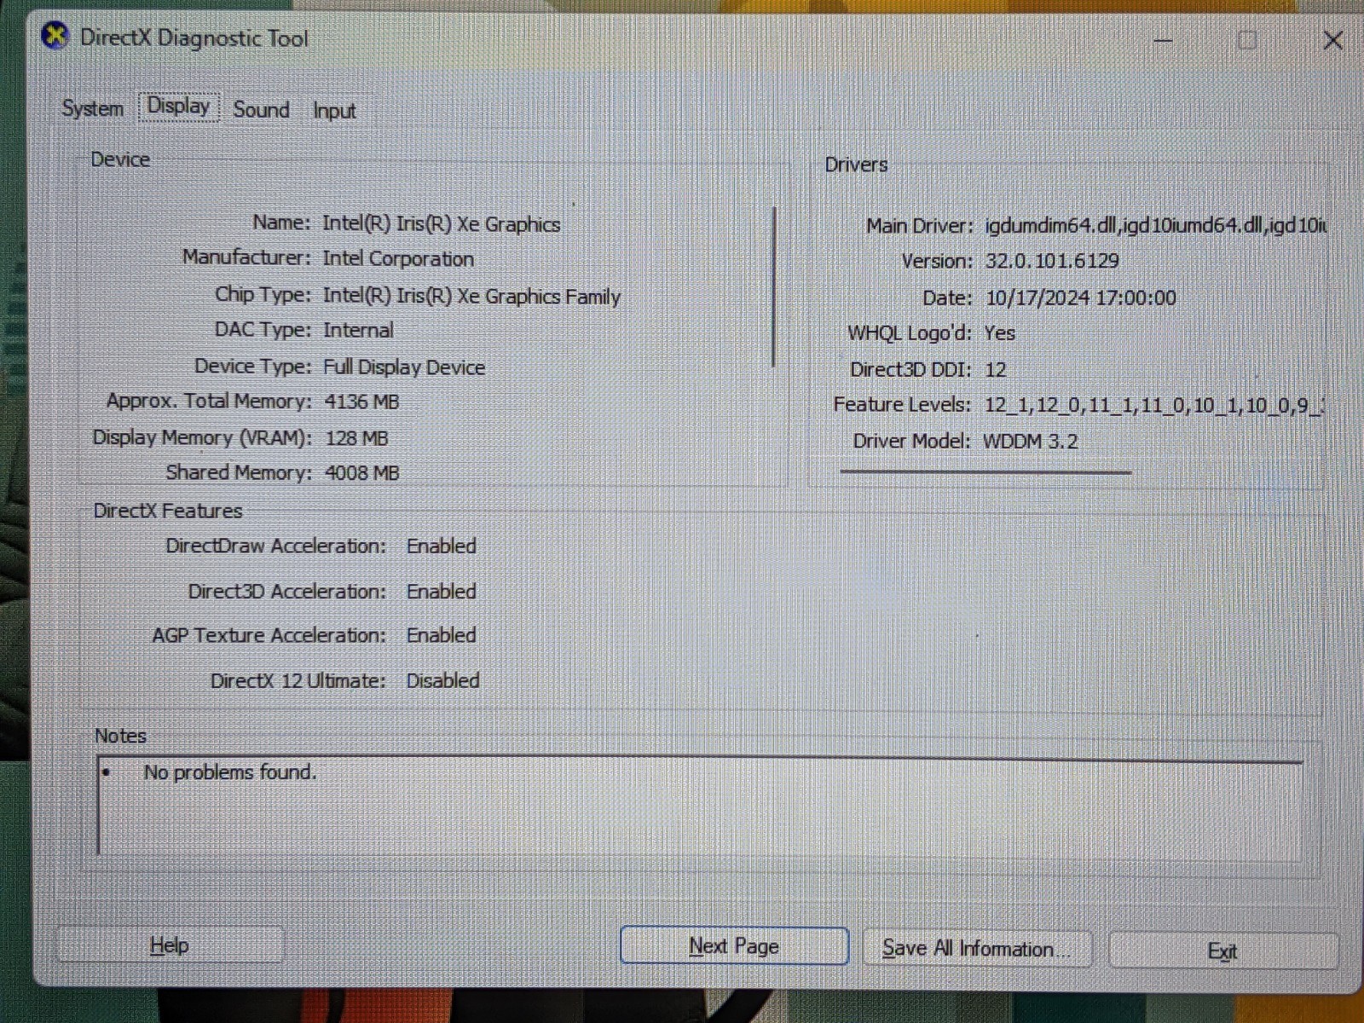This screenshot has width=1364, height=1023.
Task: Click the driver version '32.0.101.6129'
Action: point(1052,261)
